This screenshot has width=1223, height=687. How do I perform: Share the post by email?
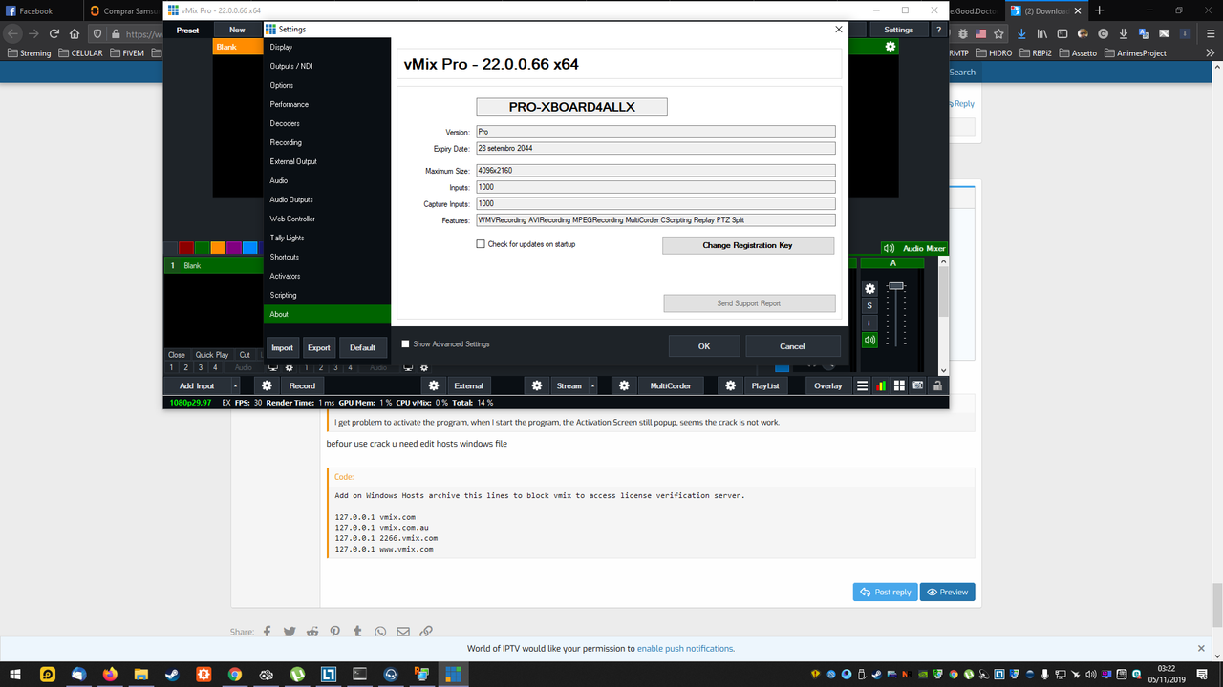pyautogui.click(x=403, y=632)
